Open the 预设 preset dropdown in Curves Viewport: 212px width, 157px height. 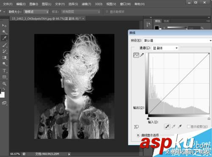[178, 41]
